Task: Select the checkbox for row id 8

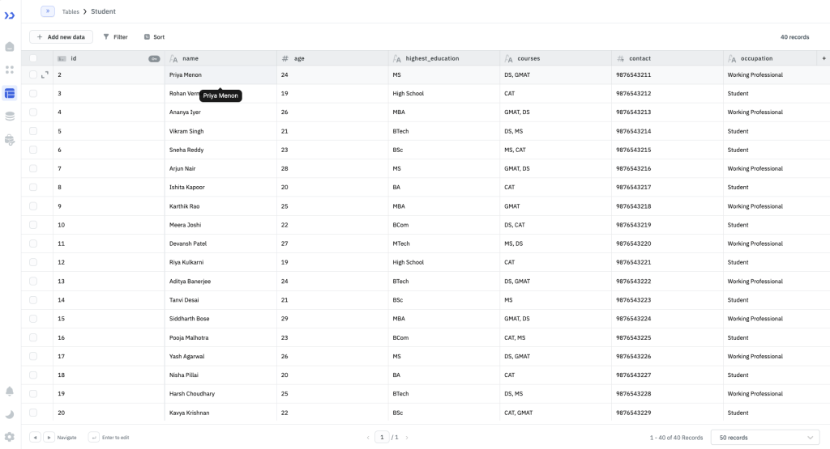Action: coord(33,187)
